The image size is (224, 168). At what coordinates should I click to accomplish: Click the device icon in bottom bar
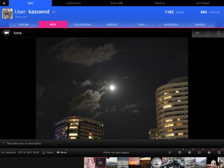click(x=219, y=153)
